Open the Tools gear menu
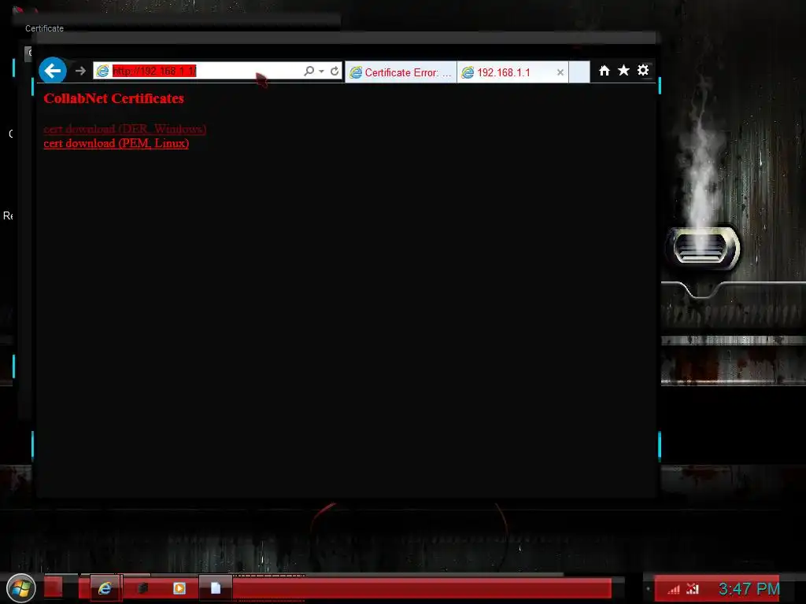 (643, 70)
